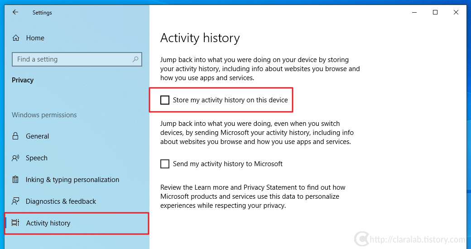
Task: Click the home icon in the sidebar
Action: 15,38
